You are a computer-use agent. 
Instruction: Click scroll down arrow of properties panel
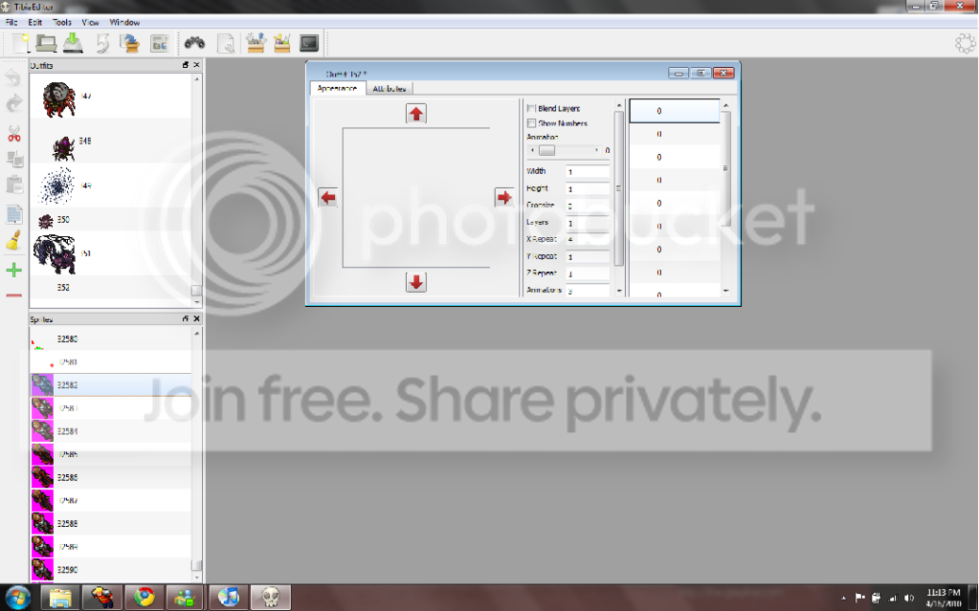[619, 291]
